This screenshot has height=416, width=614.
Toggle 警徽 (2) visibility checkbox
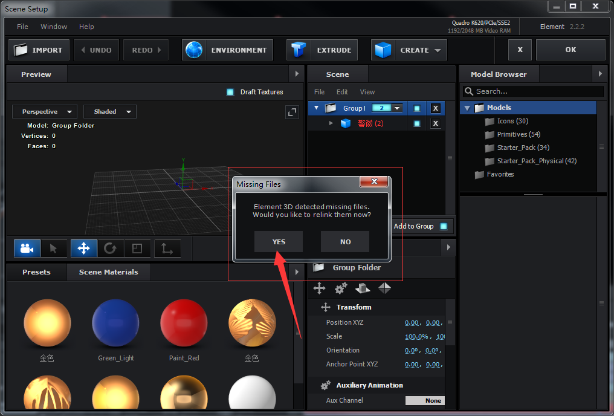click(x=417, y=123)
